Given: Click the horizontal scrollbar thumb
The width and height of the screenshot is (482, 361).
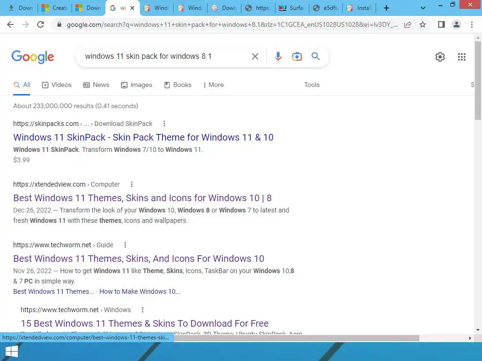Looking at the screenshot, I should (297, 338).
